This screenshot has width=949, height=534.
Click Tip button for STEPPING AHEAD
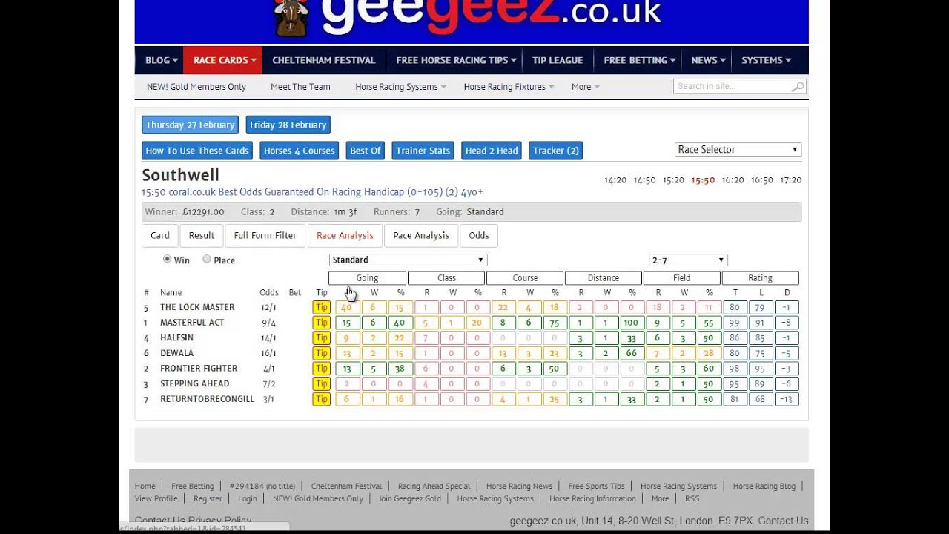(321, 384)
